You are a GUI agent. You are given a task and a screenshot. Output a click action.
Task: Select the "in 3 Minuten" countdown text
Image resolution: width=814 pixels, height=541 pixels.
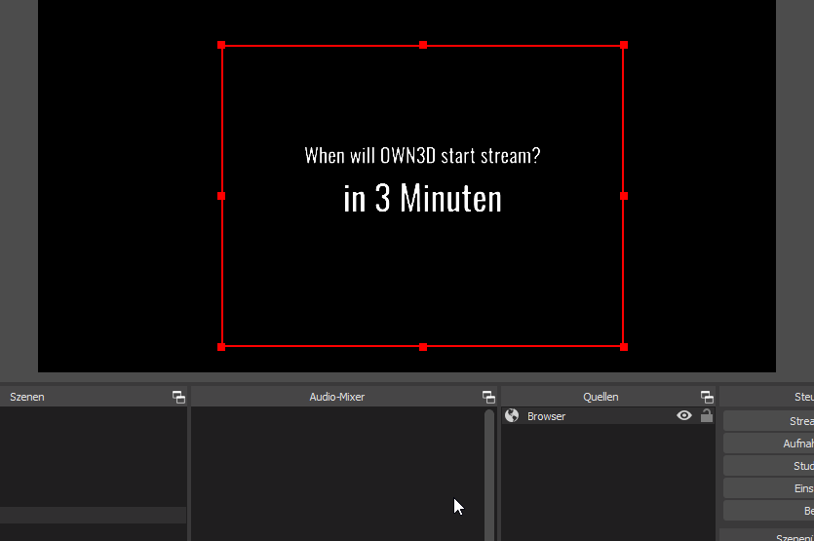pos(422,199)
